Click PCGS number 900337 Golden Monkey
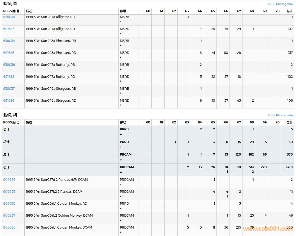Screen dimensions: 296x236 coord(9,215)
